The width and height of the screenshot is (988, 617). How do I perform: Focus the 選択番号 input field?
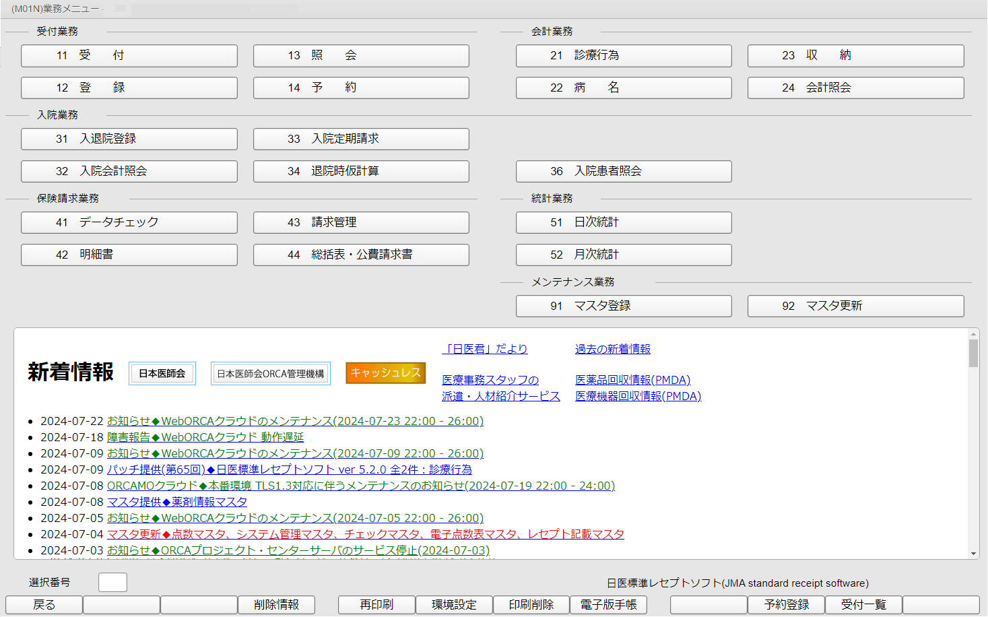point(112,582)
